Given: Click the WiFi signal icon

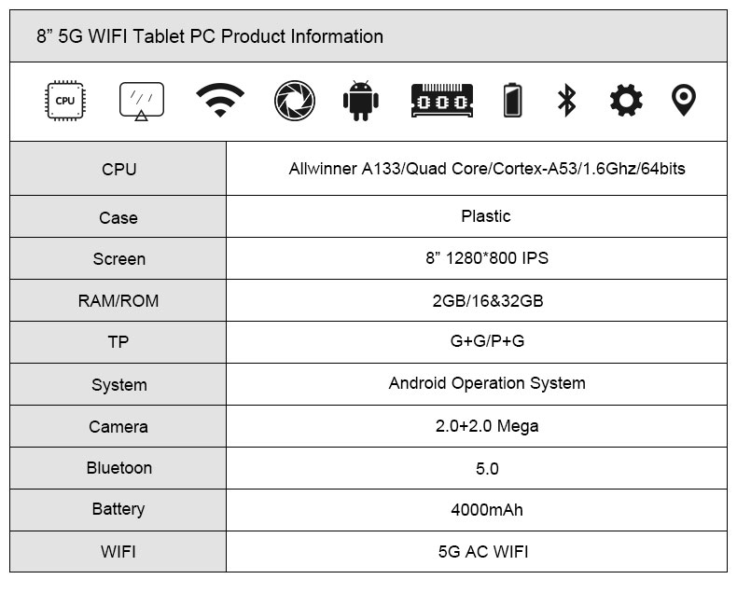Looking at the screenshot, I should point(220,100).
